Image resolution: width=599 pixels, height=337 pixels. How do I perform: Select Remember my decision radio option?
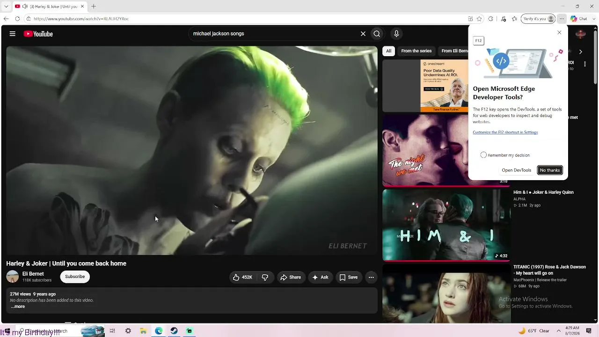[x=483, y=155]
